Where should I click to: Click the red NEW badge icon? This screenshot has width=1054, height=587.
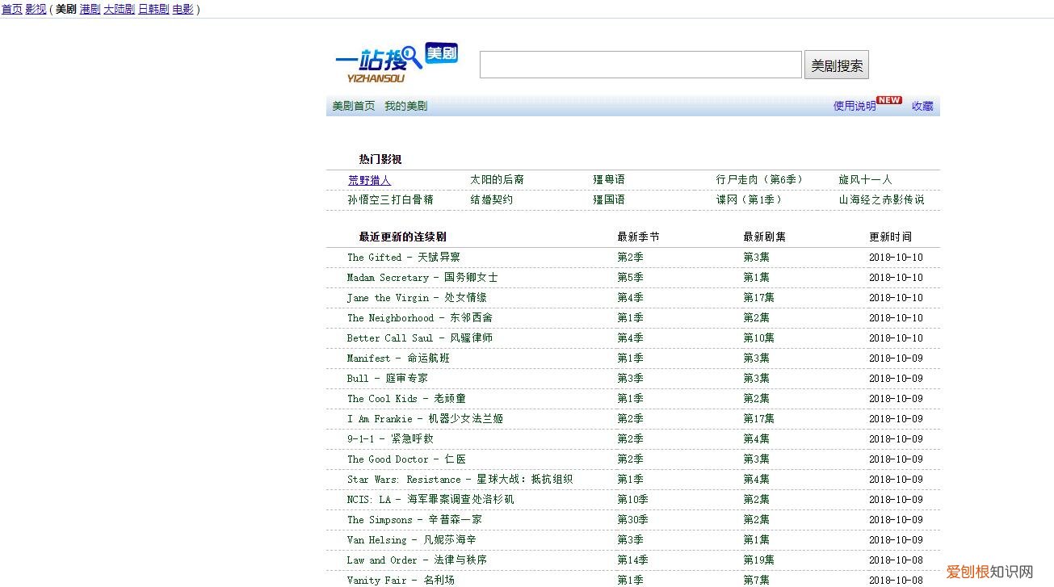[x=888, y=99]
